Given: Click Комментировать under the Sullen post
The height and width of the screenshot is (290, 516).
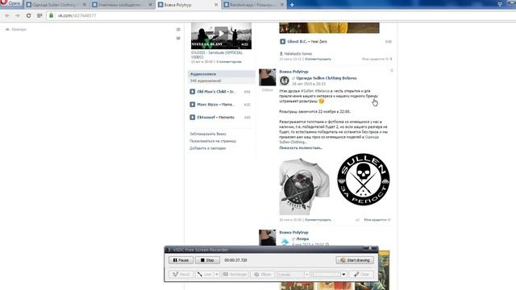Looking at the screenshot, I should click(318, 220).
